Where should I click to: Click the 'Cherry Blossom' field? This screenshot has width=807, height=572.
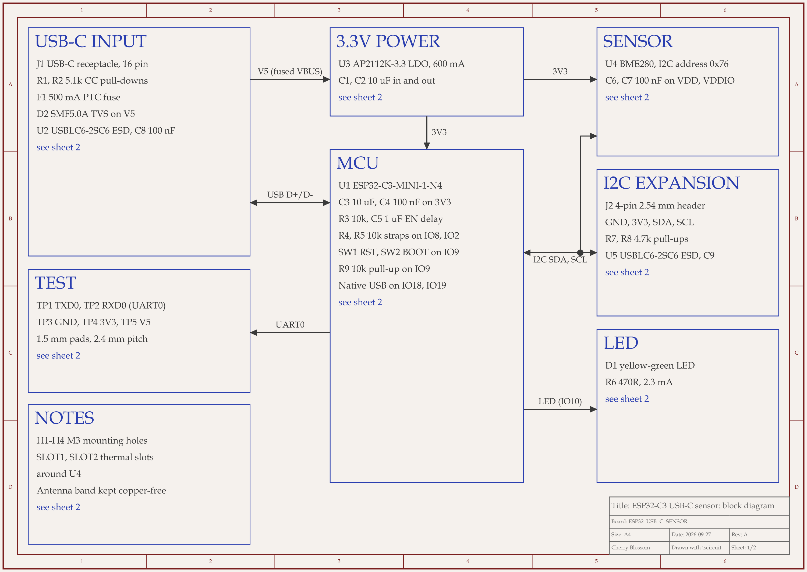(x=639, y=548)
